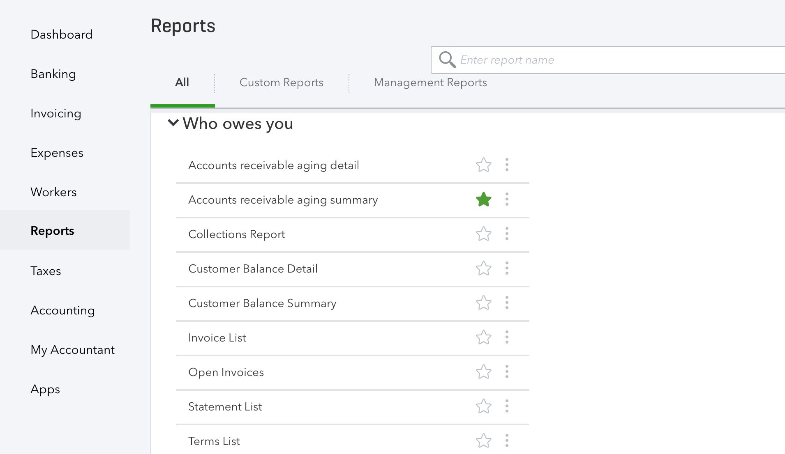Switch to the Management Reports tab
Screen dimensions: 785x454
(430, 83)
